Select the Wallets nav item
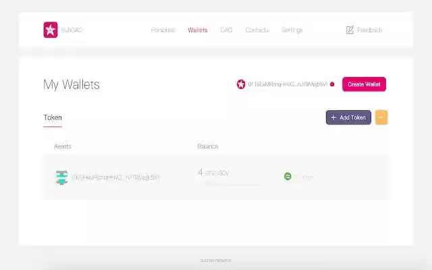The height and width of the screenshot is (270, 432). pos(198,30)
